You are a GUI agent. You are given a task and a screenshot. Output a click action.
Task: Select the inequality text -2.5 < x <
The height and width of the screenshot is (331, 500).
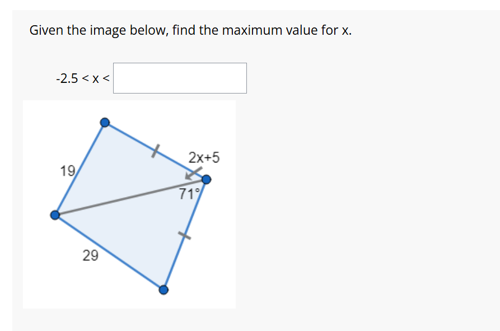click(82, 78)
